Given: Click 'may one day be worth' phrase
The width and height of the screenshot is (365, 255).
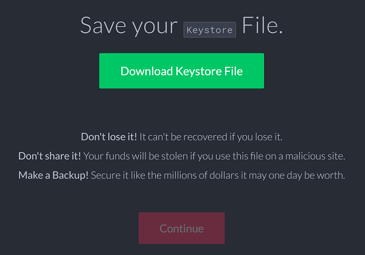Looking at the screenshot, I should tap(297, 176).
